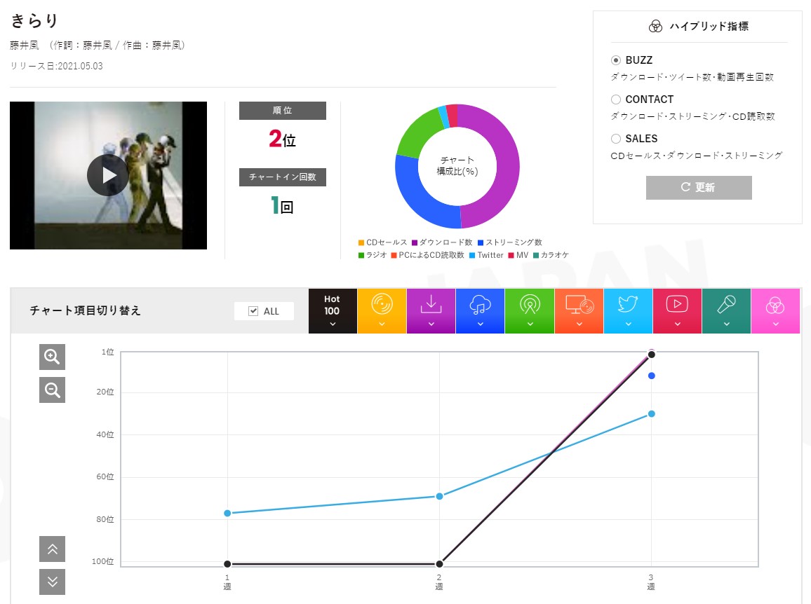Select the blue streaming cloud icon
The width and height of the screenshot is (811, 604).
[480, 304]
